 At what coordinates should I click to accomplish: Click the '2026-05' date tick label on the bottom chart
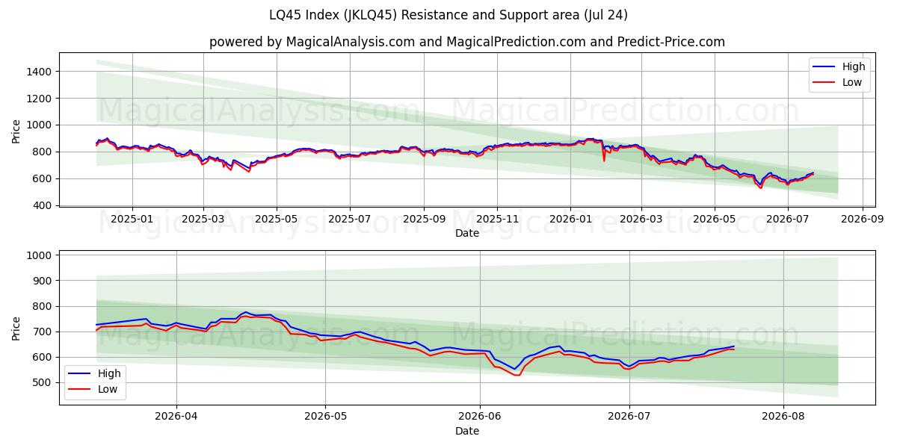click(x=327, y=418)
